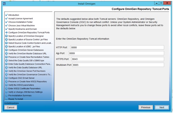Image resolution: width=173 pixels, height=113 pixels.
Task: Click the 'HTTP Port' label
Action: (x=62, y=47)
